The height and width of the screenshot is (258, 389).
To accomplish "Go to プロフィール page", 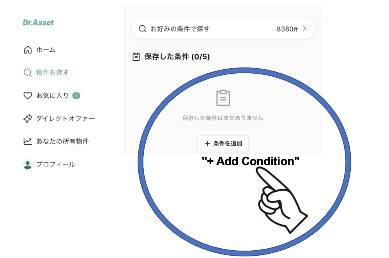I will pyautogui.click(x=49, y=164).
